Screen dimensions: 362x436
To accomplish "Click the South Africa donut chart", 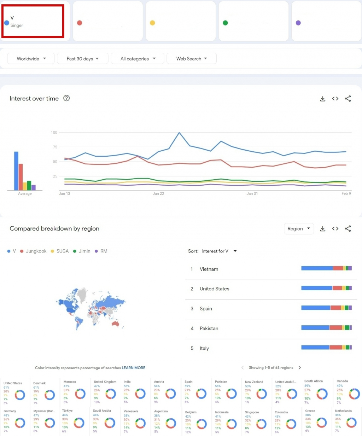I will tap(322, 394).
